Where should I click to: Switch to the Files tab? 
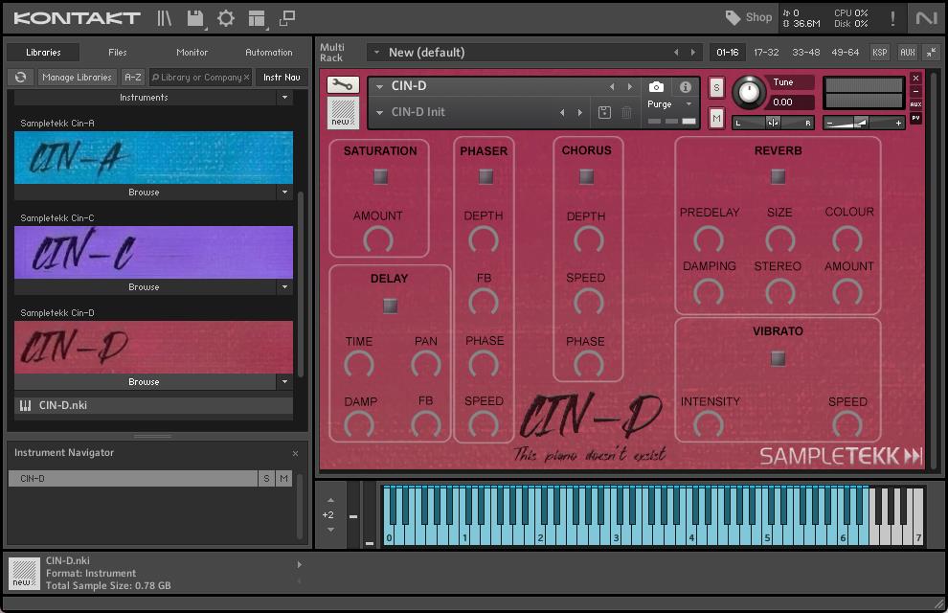click(117, 53)
